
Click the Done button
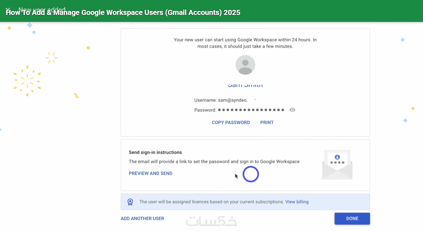(x=352, y=219)
